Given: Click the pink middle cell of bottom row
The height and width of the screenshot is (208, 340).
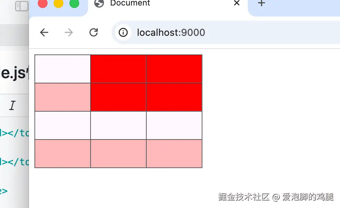Looking at the screenshot, I should click(118, 154).
